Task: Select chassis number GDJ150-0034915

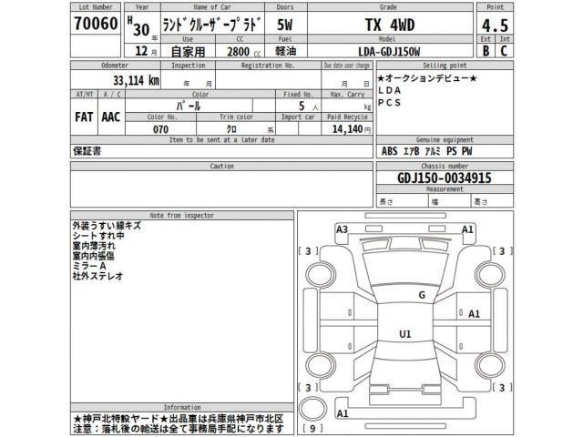Action: 445,178
